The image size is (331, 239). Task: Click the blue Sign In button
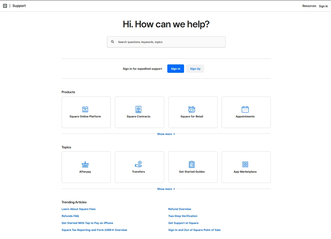click(x=176, y=69)
